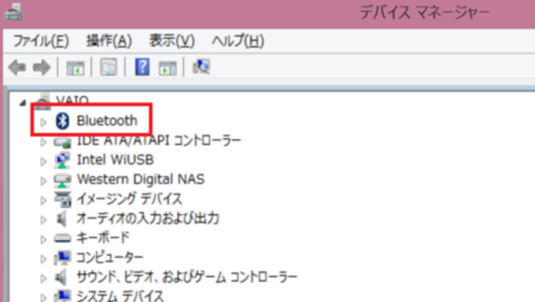The width and height of the screenshot is (535, 302).
Task: Open the ファイル(F) menu
Action: 41,41
